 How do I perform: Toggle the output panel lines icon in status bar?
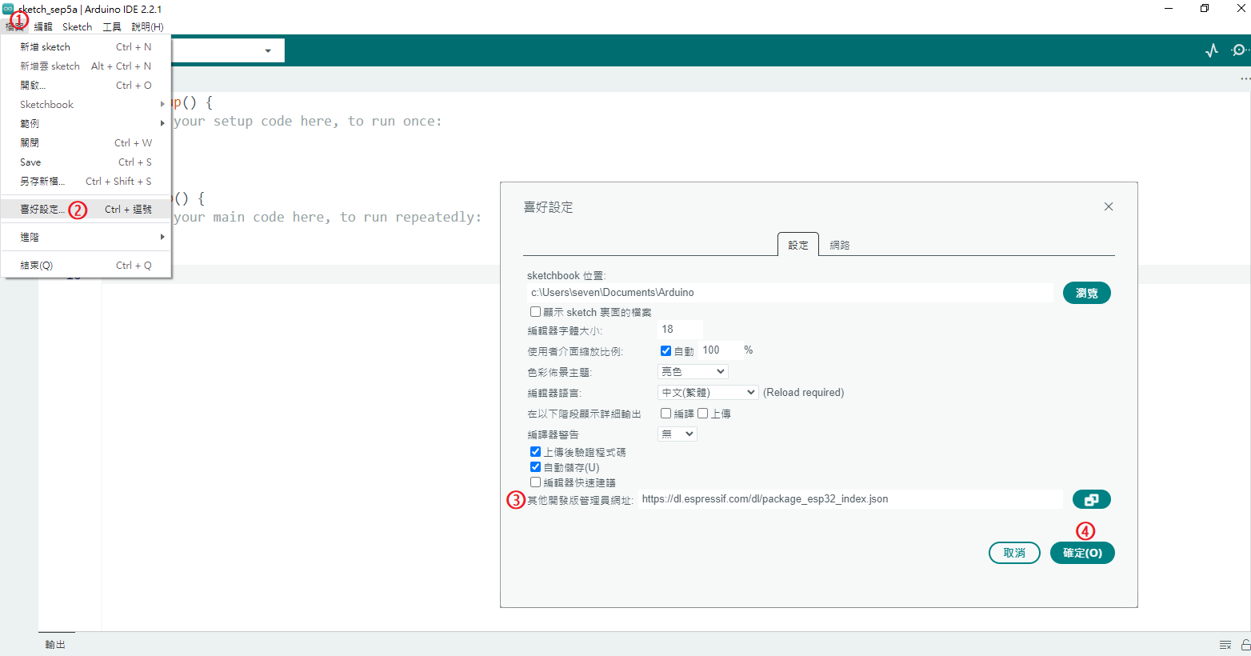[1225, 645]
